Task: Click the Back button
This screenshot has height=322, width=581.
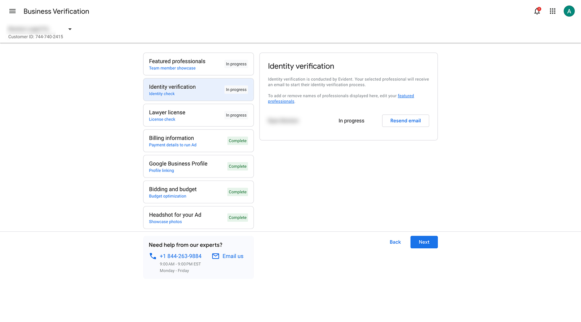Action: coord(395,242)
